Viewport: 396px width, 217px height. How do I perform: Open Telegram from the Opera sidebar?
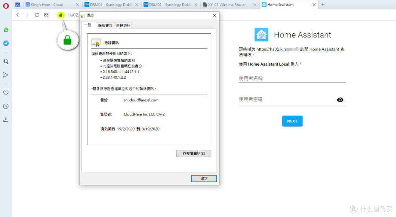pyautogui.click(x=6, y=43)
